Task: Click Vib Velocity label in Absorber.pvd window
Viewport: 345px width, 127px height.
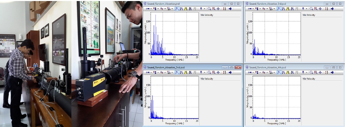Action: coord(207,15)
